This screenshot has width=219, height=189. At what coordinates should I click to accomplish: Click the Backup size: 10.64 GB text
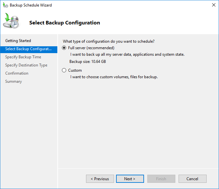click(x=88, y=62)
